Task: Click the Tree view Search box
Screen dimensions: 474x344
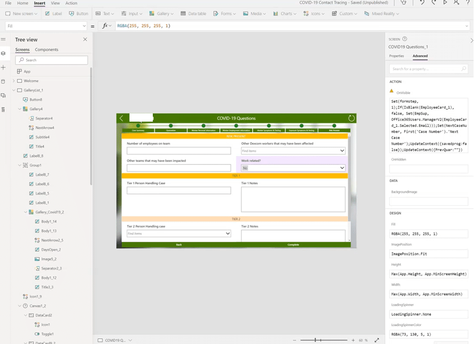Action: [x=52, y=60]
